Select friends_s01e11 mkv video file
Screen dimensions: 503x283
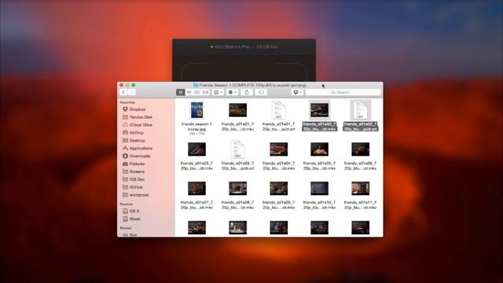point(360,189)
